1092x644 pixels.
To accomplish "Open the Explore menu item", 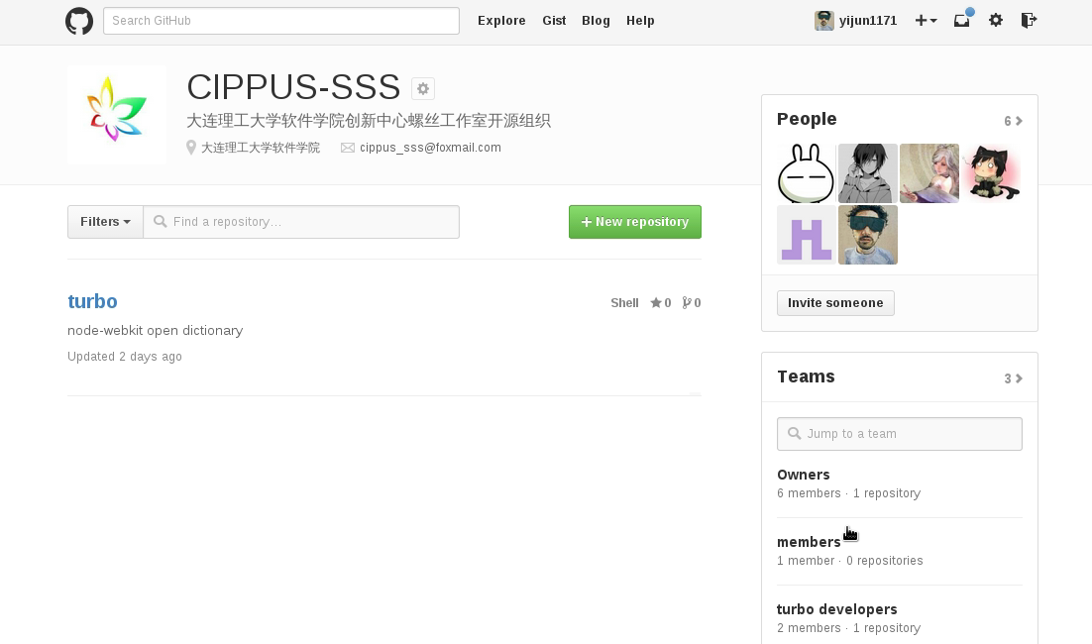I will (501, 21).
